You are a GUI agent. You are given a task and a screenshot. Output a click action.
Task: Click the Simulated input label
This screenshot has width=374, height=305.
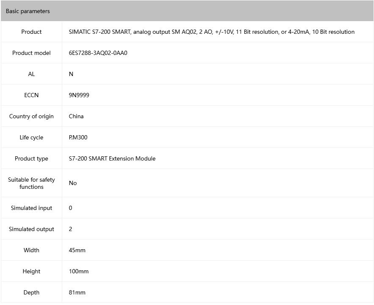(x=31, y=208)
